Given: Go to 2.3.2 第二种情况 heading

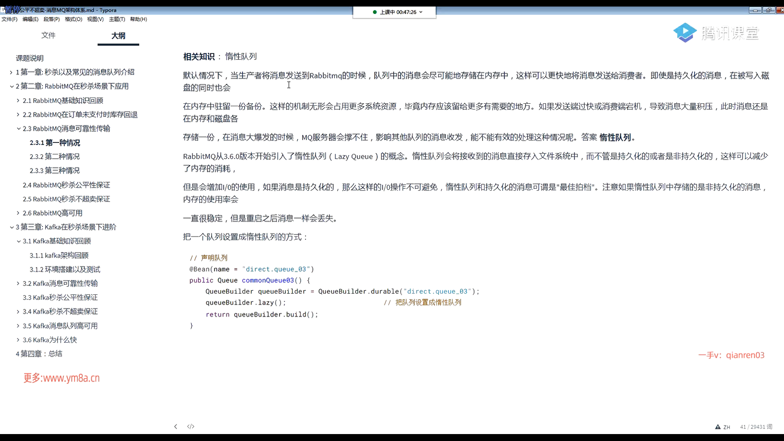Looking at the screenshot, I should pyautogui.click(x=55, y=157).
